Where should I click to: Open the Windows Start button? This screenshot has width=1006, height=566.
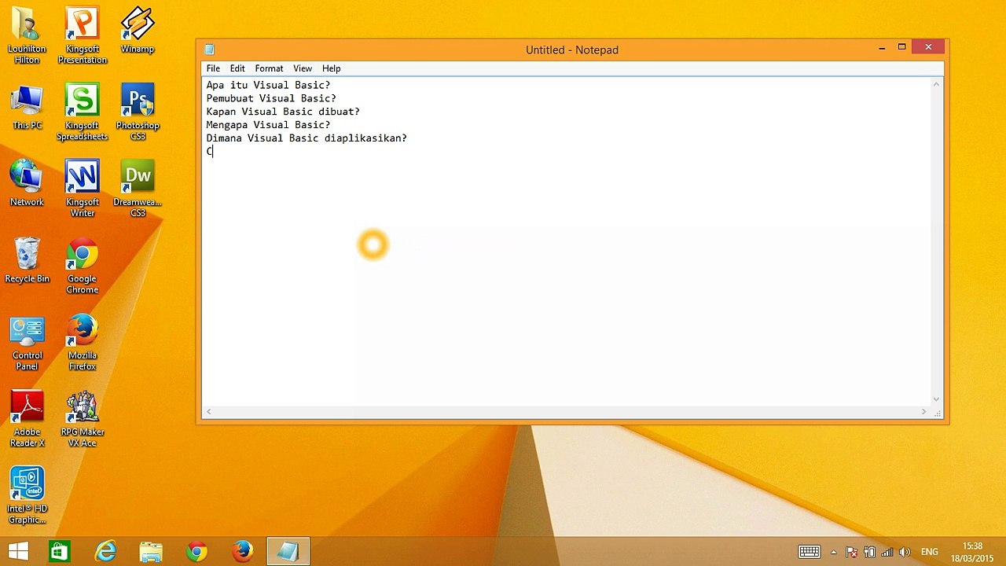pos(17,552)
